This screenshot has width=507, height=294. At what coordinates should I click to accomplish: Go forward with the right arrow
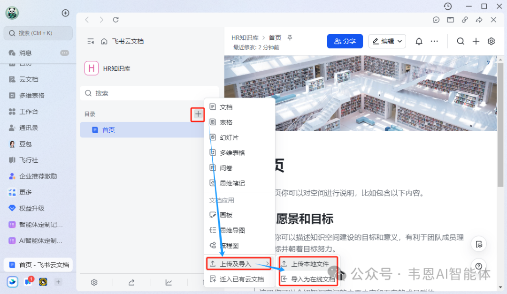click(x=101, y=20)
